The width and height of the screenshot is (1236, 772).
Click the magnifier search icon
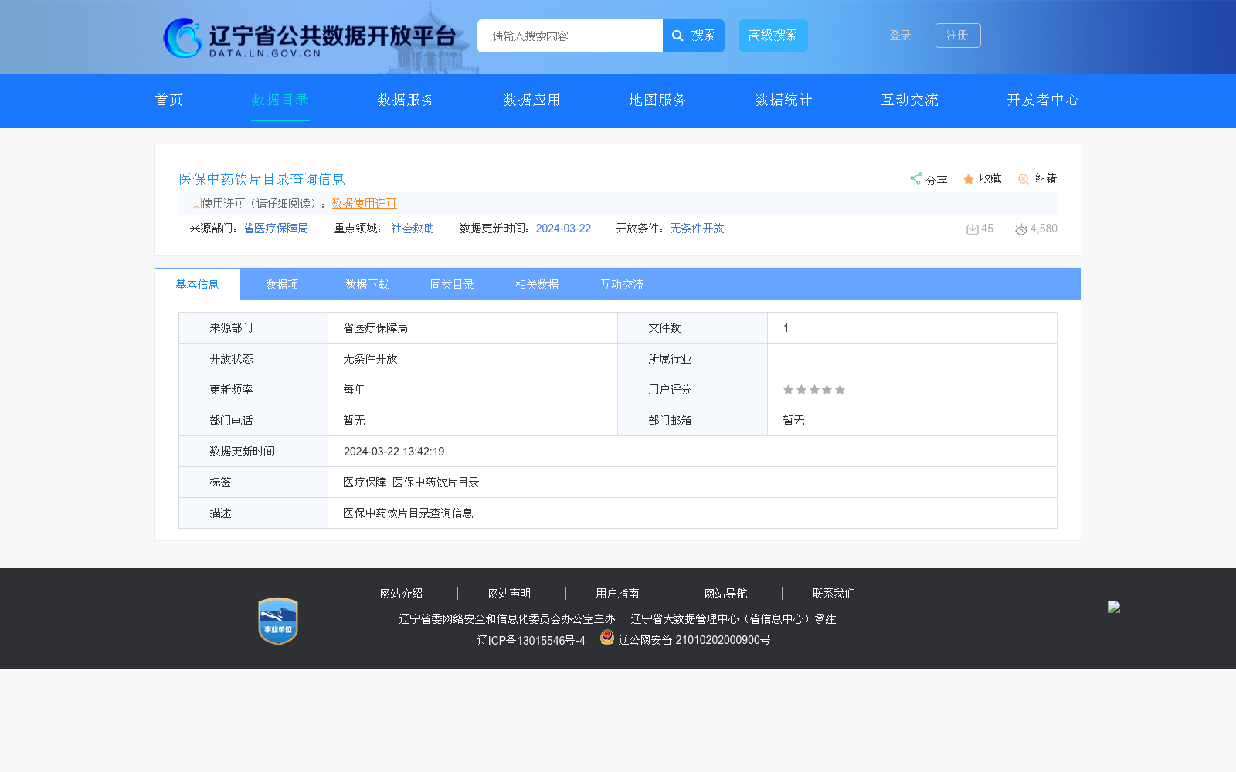[677, 36]
